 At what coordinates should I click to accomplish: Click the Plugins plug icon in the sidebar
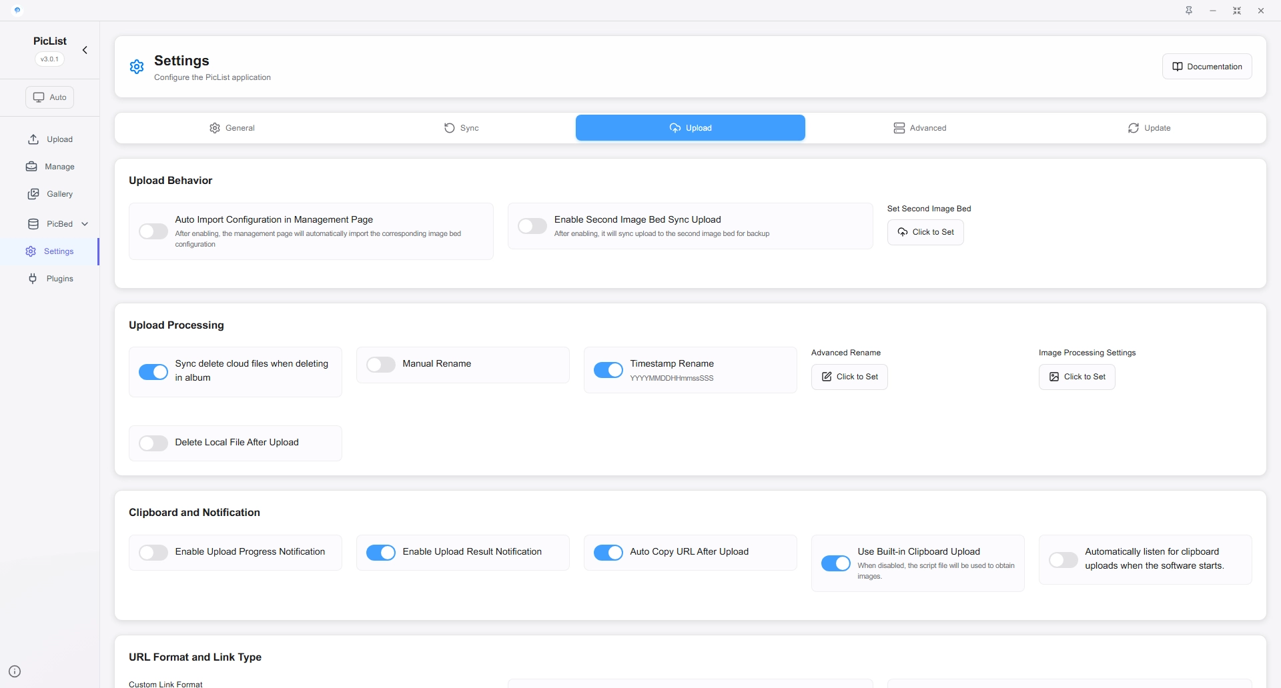(x=33, y=279)
